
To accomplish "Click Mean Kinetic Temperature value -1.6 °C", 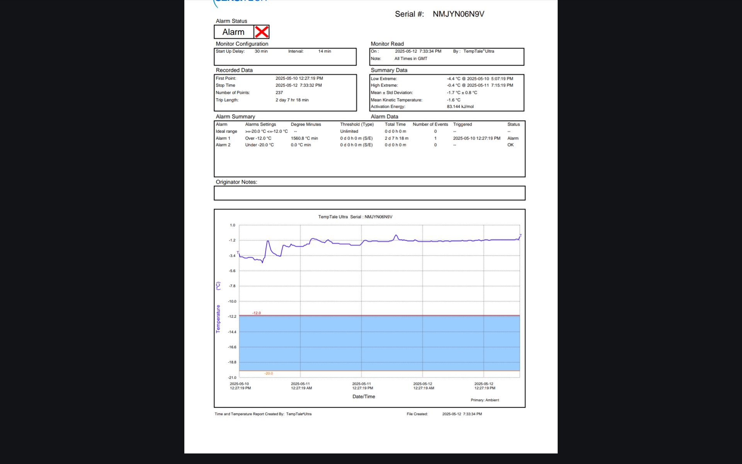I will point(453,100).
